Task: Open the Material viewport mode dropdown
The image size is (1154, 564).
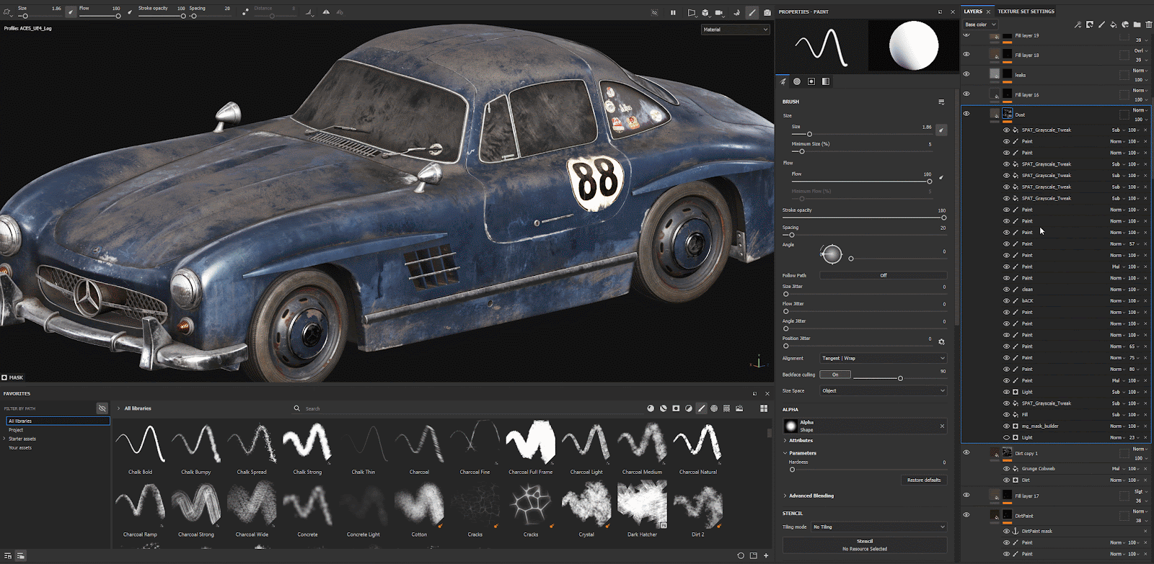Action: (x=735, y=30)
